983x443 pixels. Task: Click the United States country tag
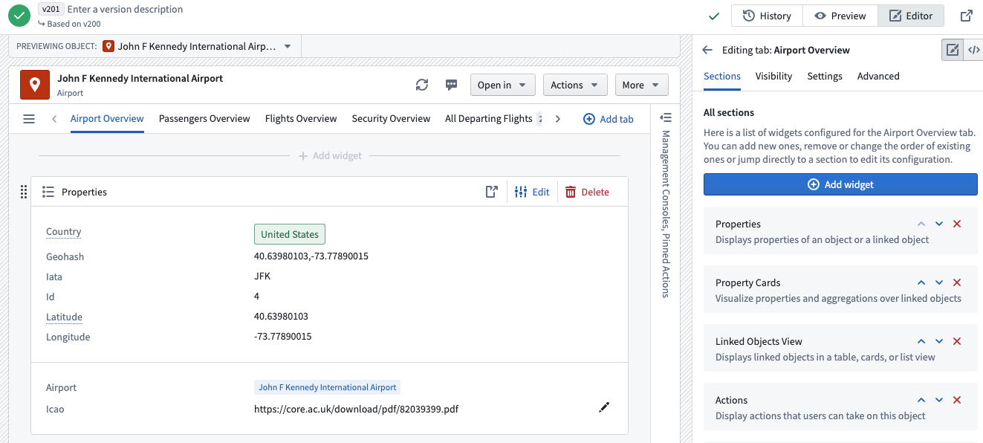pyautogui.click(x=290, y=234)
